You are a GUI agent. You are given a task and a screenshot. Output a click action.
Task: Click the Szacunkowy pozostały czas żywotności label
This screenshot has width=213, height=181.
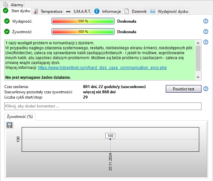point(38,92)
